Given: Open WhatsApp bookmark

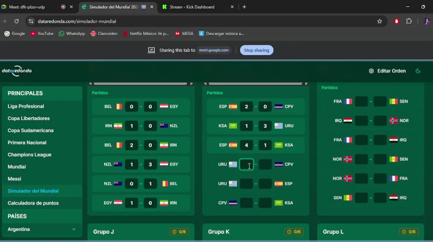Looking at the screenshot, I should click(x=72, y=34).
